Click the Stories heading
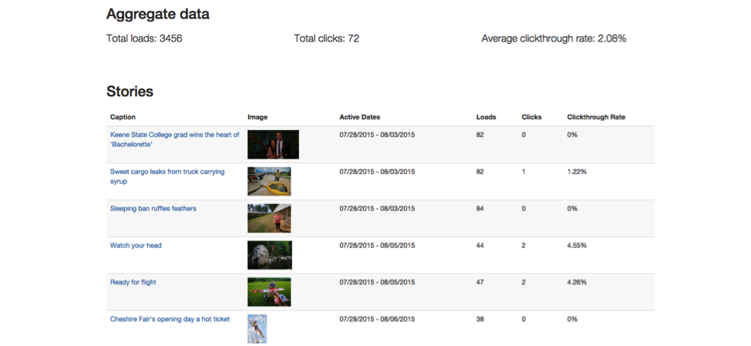Image resolution: width=751 pixels, height=346 pixels. tap(130, 92)
